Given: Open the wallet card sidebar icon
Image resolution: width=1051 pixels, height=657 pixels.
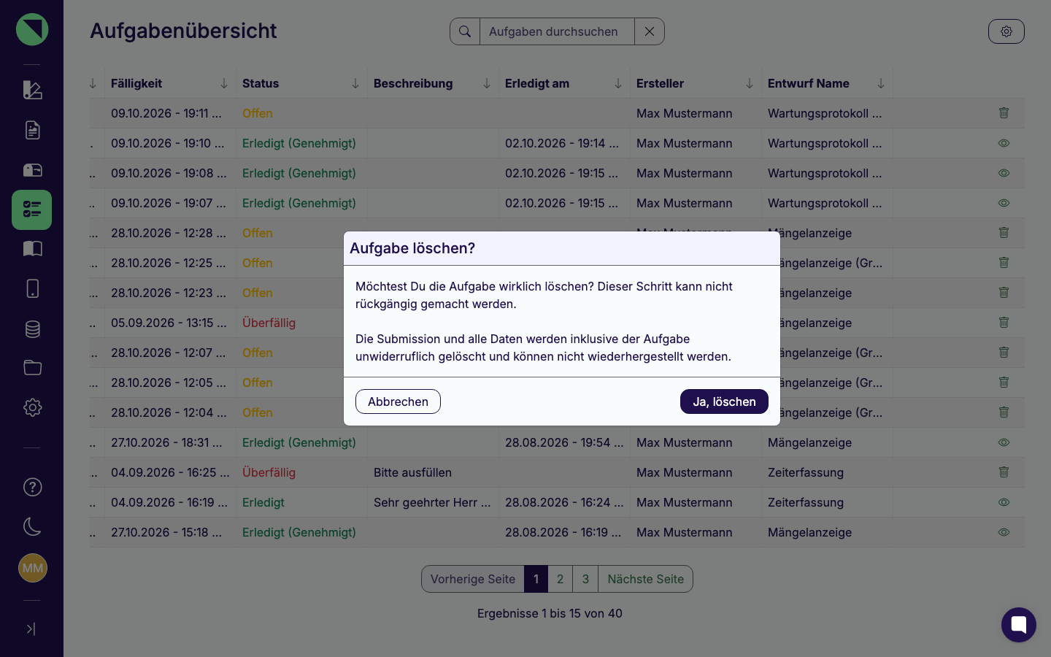Looking at the screenshot, I should pos(32,170).
